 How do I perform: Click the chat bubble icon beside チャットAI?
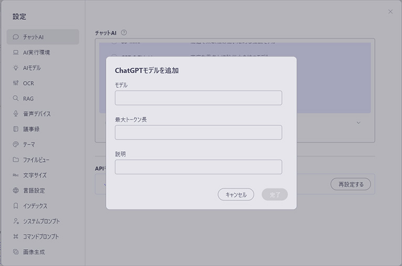click(16, 37)
